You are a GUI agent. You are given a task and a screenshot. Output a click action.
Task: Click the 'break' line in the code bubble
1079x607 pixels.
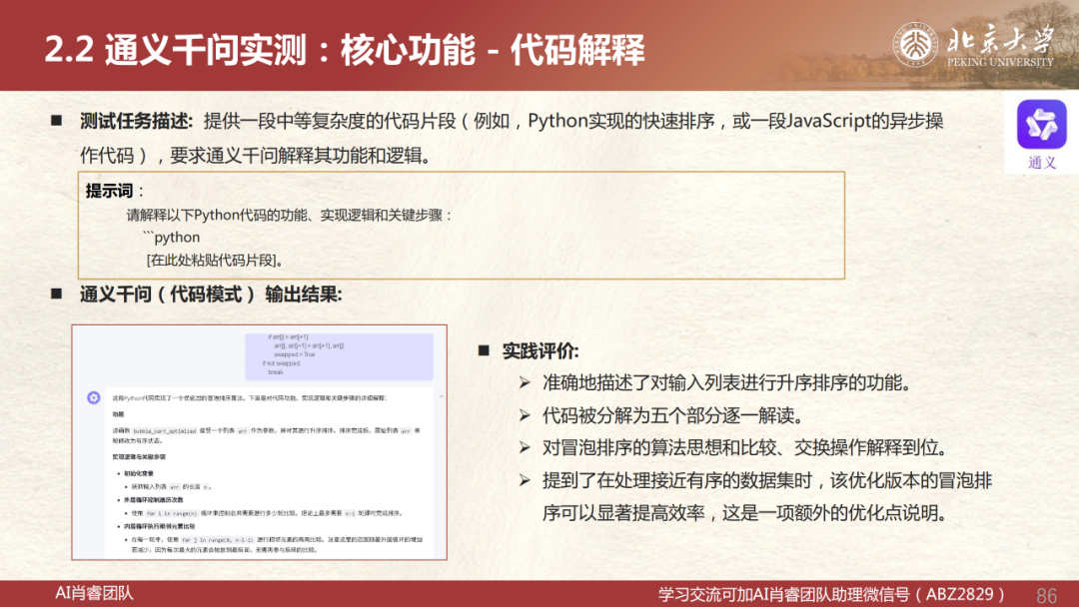click(276, 372)
